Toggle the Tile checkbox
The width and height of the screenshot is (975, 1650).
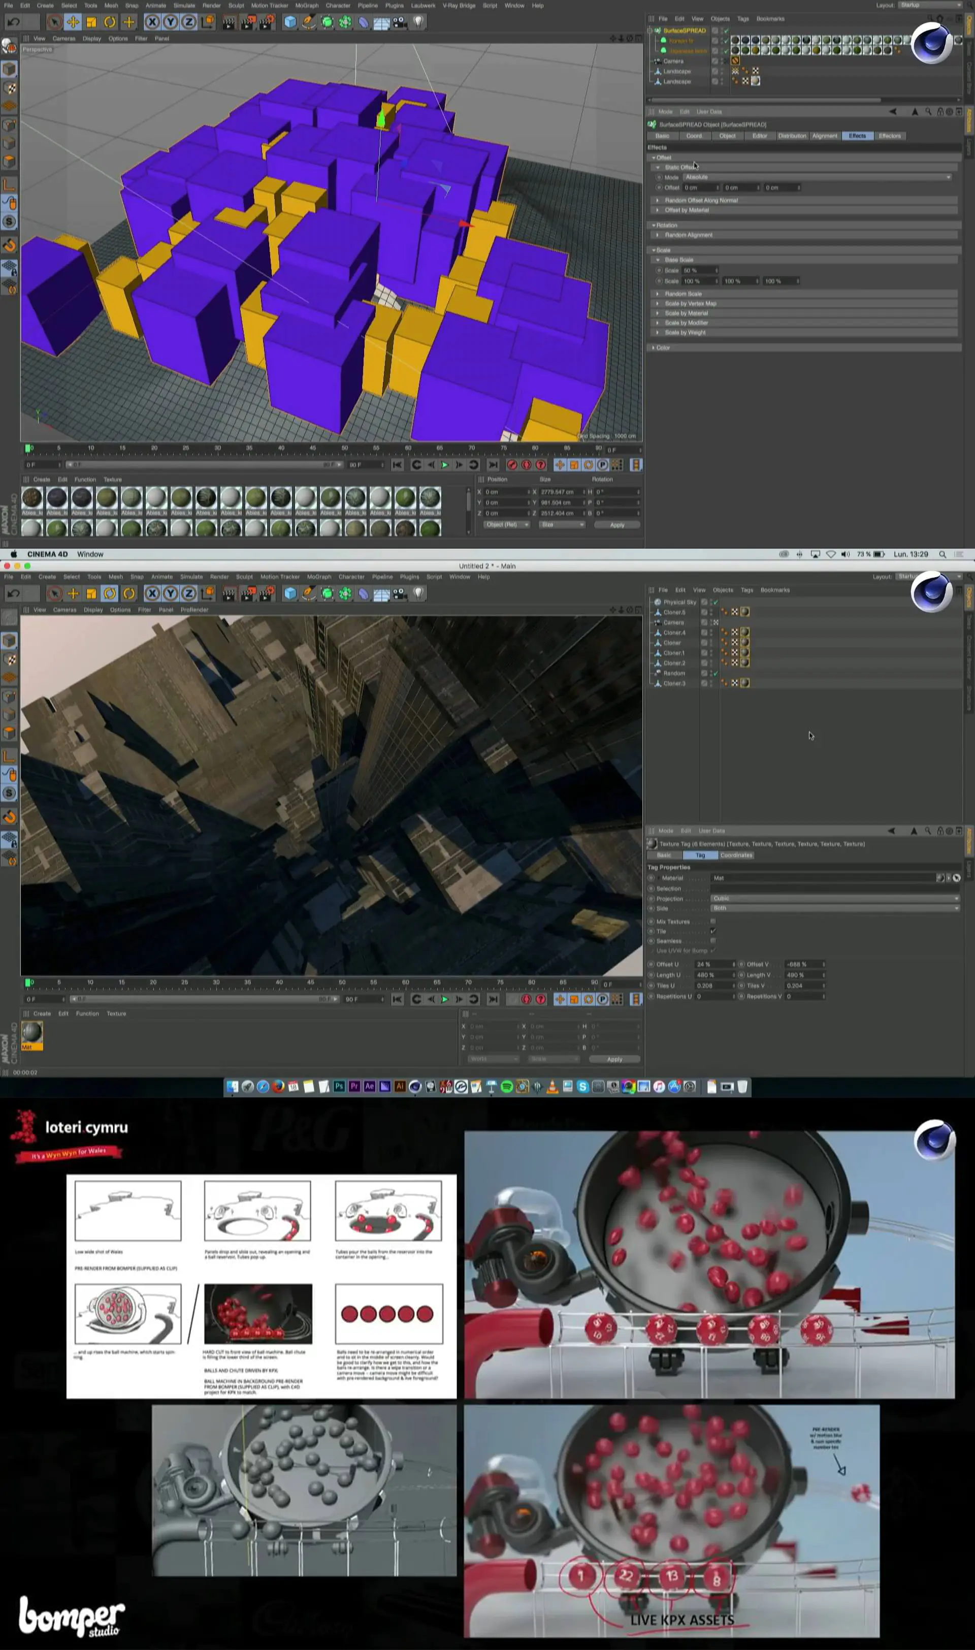(x=713, y=931)
